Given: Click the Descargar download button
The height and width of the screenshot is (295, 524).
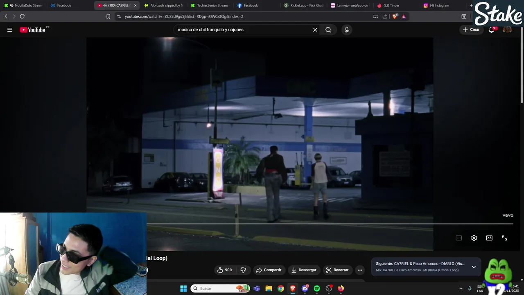Looking at the screenshot, I should click(x=304, y=270).
